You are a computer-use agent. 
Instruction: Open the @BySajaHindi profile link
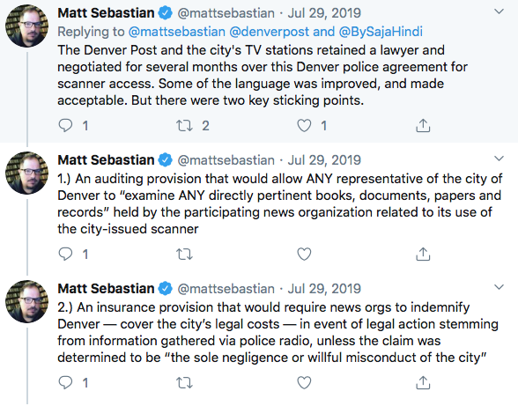coord(381,32)
